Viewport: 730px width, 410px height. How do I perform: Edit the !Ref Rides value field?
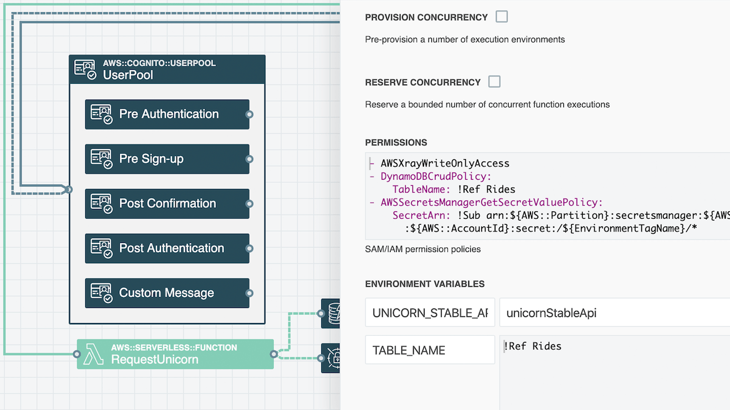pyautogui.click(x=614, y=372)
